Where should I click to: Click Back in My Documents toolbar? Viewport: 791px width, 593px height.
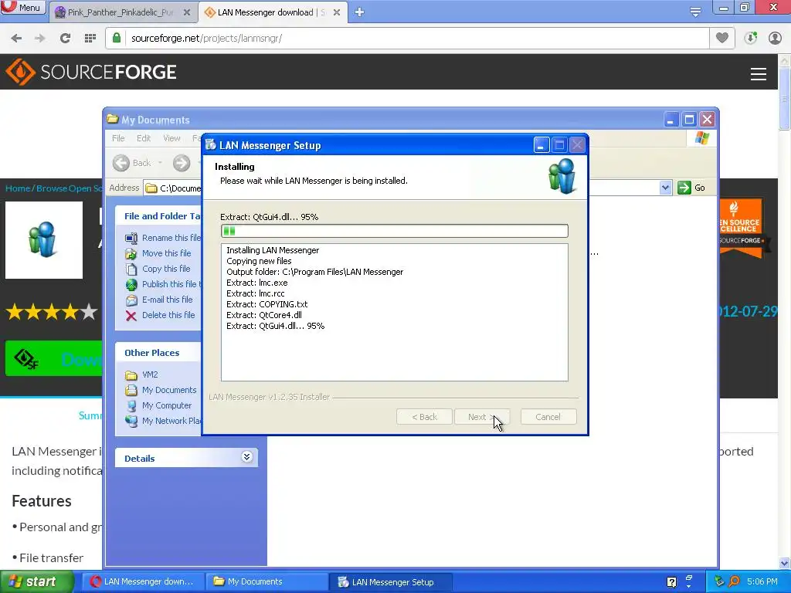click(132, 163)
